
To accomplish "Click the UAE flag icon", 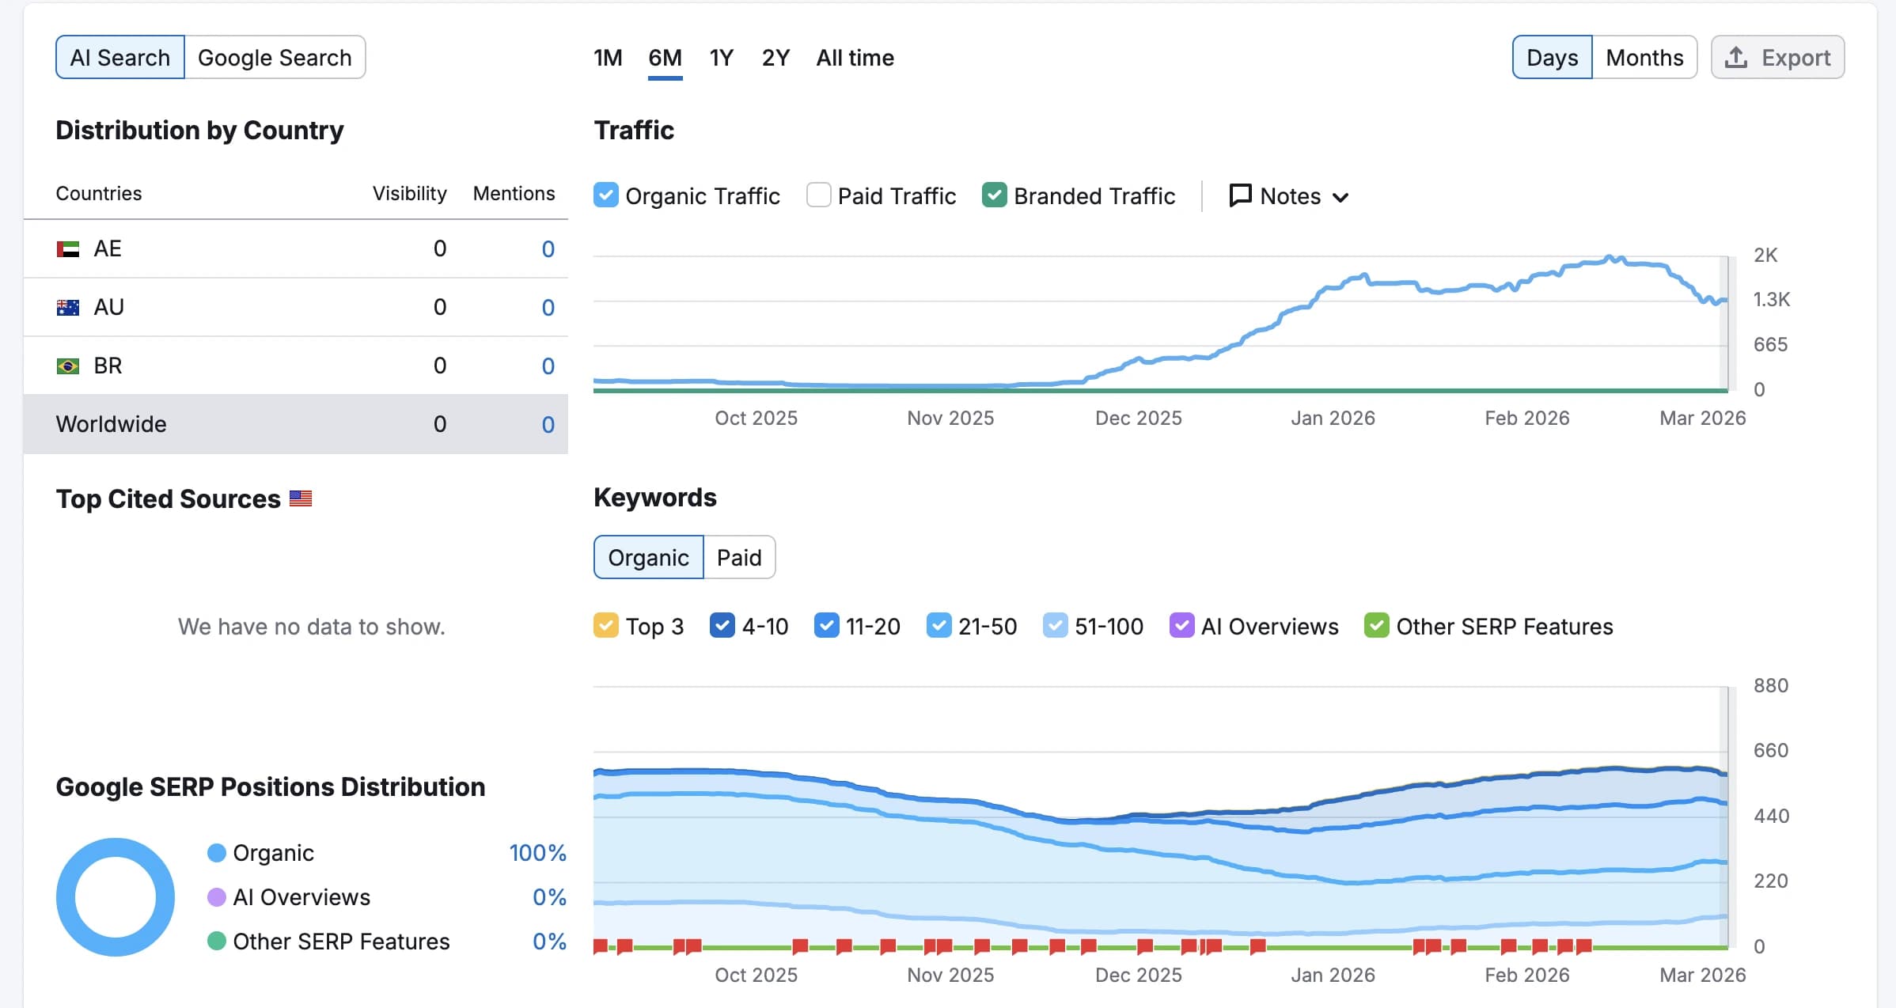I will click(x=68, y=249).
